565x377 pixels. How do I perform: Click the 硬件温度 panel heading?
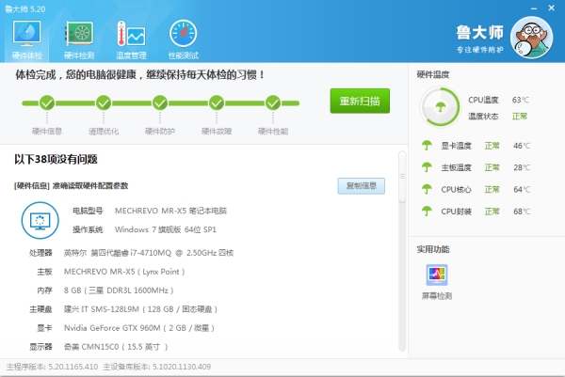[433, 75]
